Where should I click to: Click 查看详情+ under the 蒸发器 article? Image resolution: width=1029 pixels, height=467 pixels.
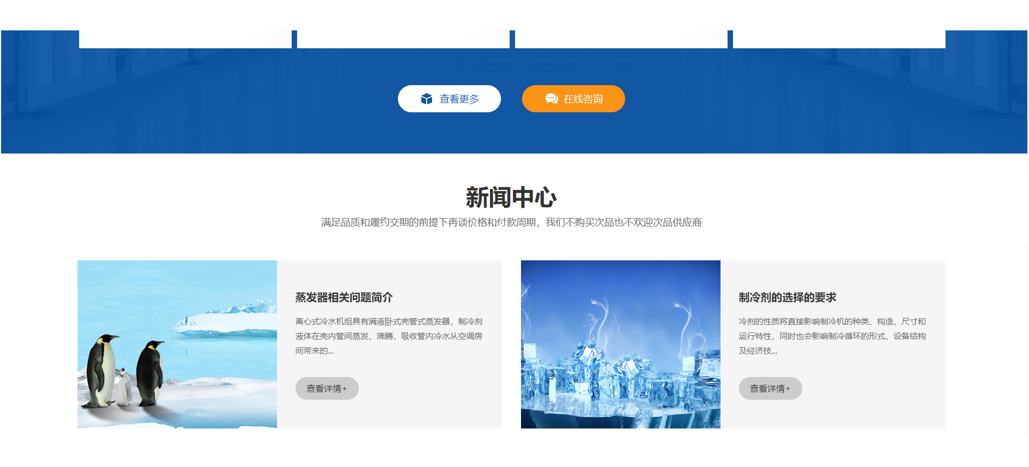click(326, 388)
